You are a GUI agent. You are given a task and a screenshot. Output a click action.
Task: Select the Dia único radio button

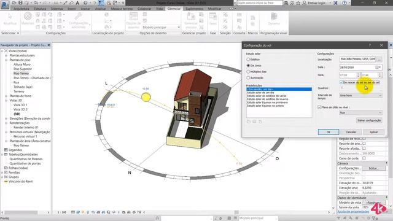pos(248,66)
